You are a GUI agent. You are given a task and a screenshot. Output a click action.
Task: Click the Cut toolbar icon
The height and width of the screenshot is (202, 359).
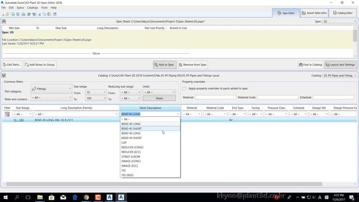[40, 14]
